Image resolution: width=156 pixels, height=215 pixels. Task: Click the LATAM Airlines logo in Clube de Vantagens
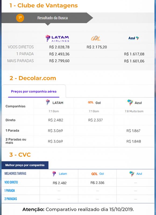pyautogui.click(x=57, y=38)
